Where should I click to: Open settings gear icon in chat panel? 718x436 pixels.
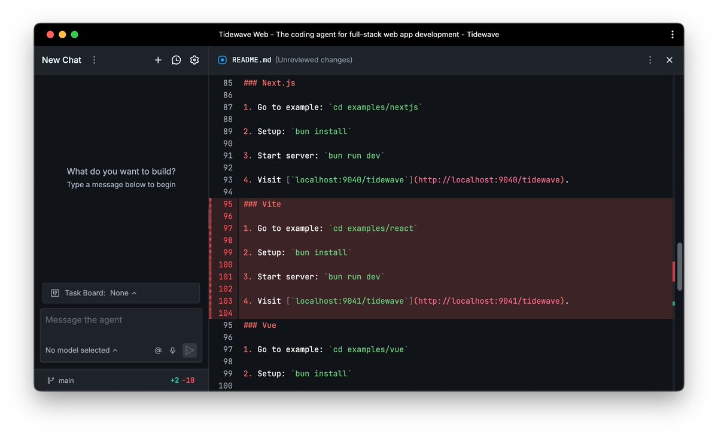pos(194,60)
